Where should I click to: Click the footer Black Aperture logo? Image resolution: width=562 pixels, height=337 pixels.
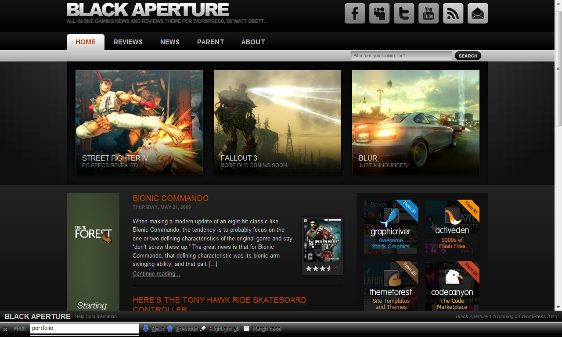click(37, 316)
